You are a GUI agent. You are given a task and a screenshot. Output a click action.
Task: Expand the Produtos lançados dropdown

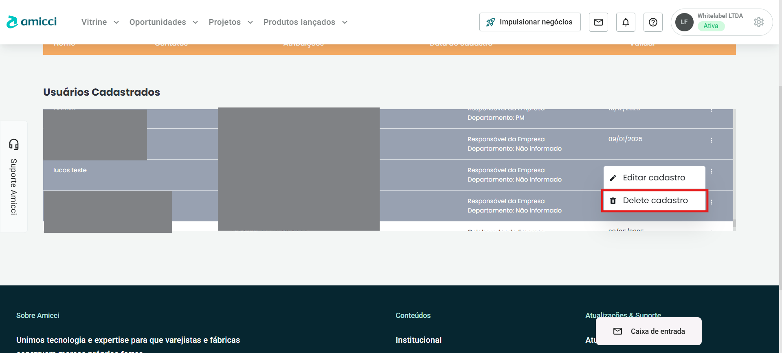tap(305, 22)
